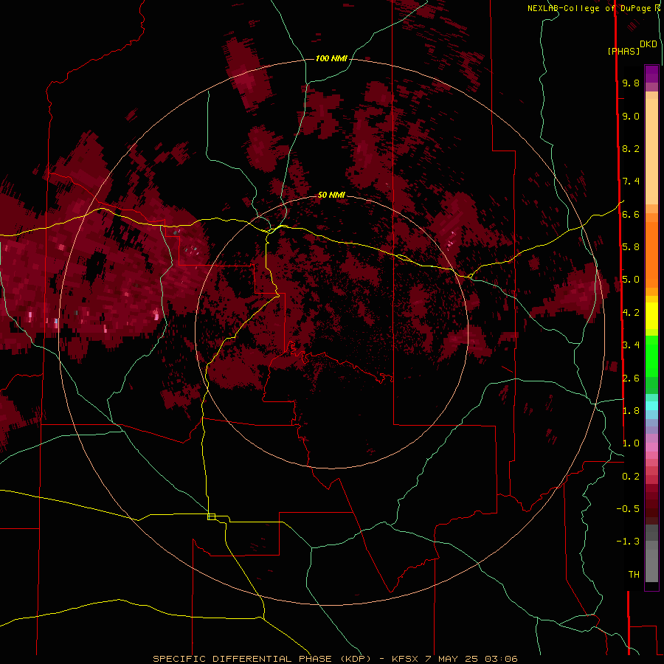Pick the yellow segment of the color bar

coord(651,316)
